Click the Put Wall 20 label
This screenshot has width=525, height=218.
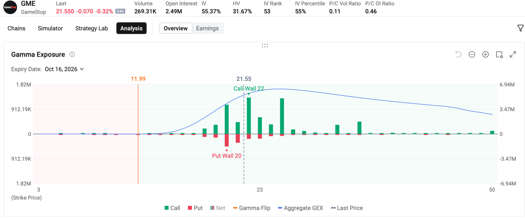click(x=227, y=156)
